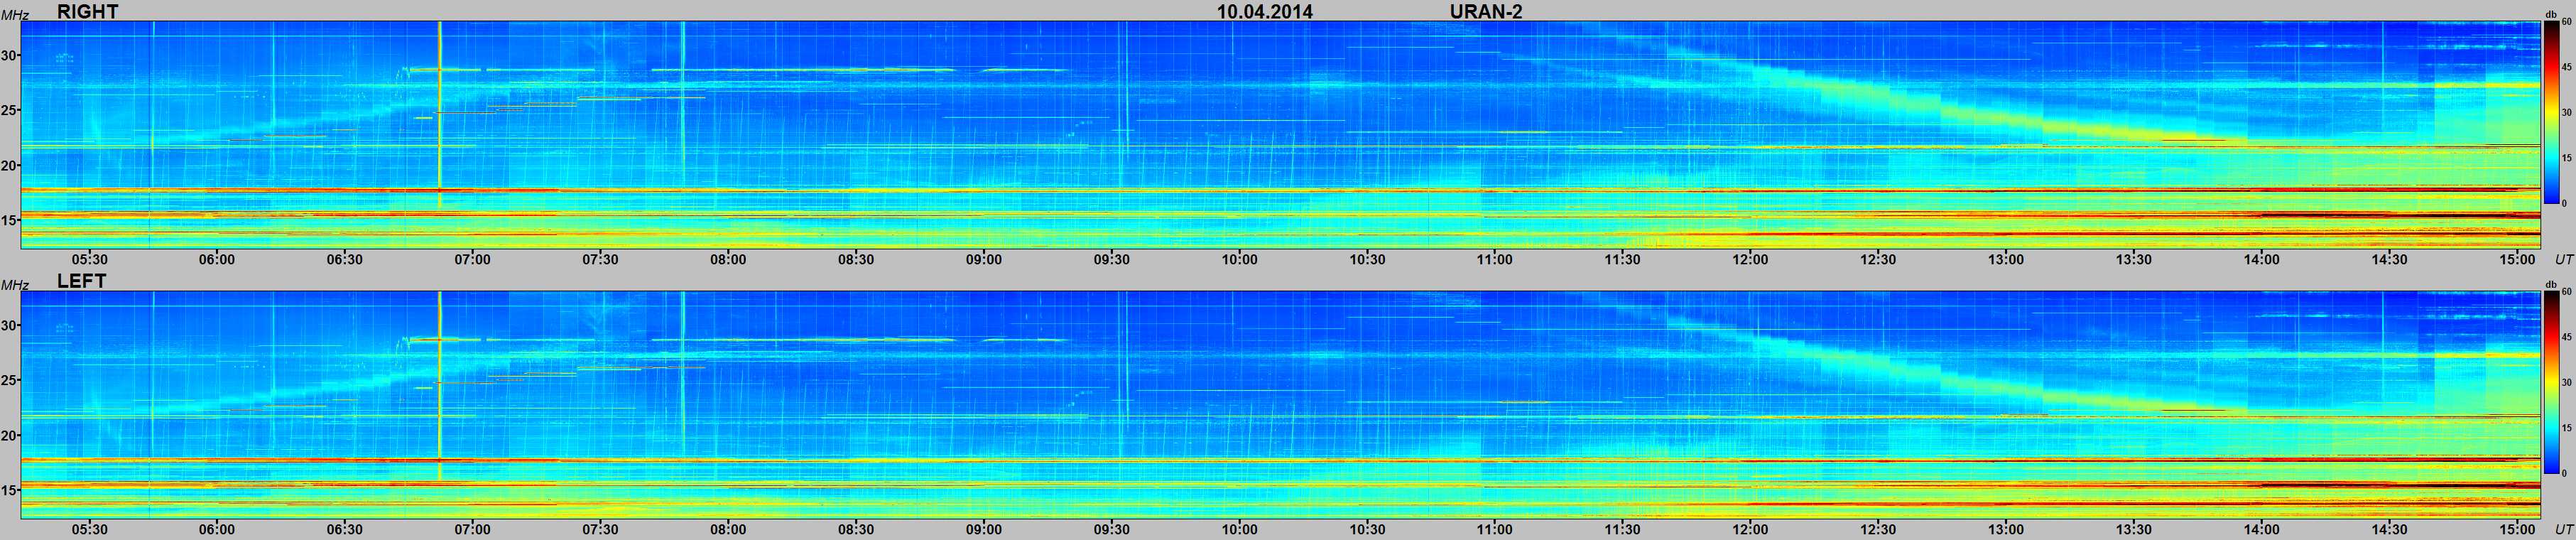Click the 20 MHz tick in LEFT panel
This screenshot has height=540, width=2576.
9,435
